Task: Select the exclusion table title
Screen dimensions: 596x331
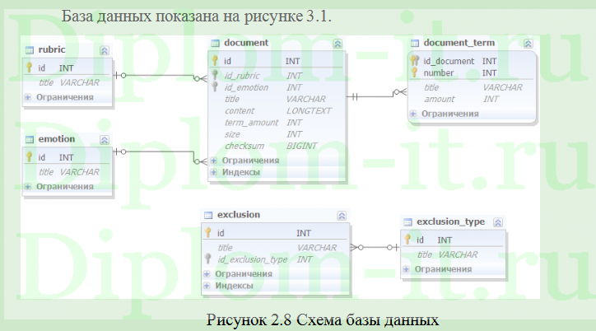Action: [x=239, y=215]
